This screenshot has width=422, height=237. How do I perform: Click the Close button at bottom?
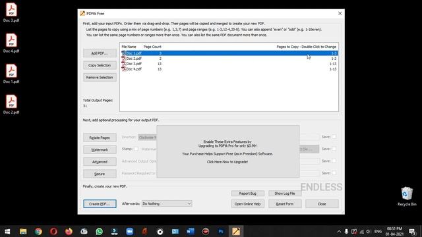coord(322,204)
